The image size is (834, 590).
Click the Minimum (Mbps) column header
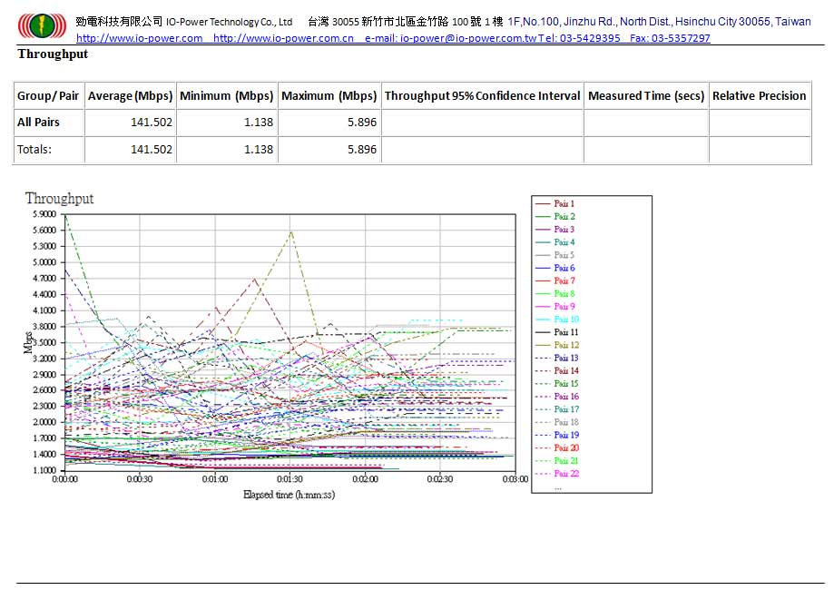pos(227,96)
